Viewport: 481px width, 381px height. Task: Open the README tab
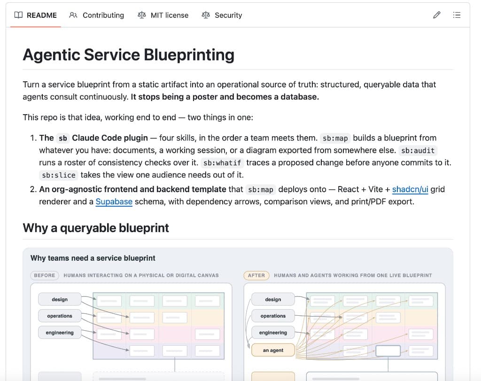tap(36, 15)
